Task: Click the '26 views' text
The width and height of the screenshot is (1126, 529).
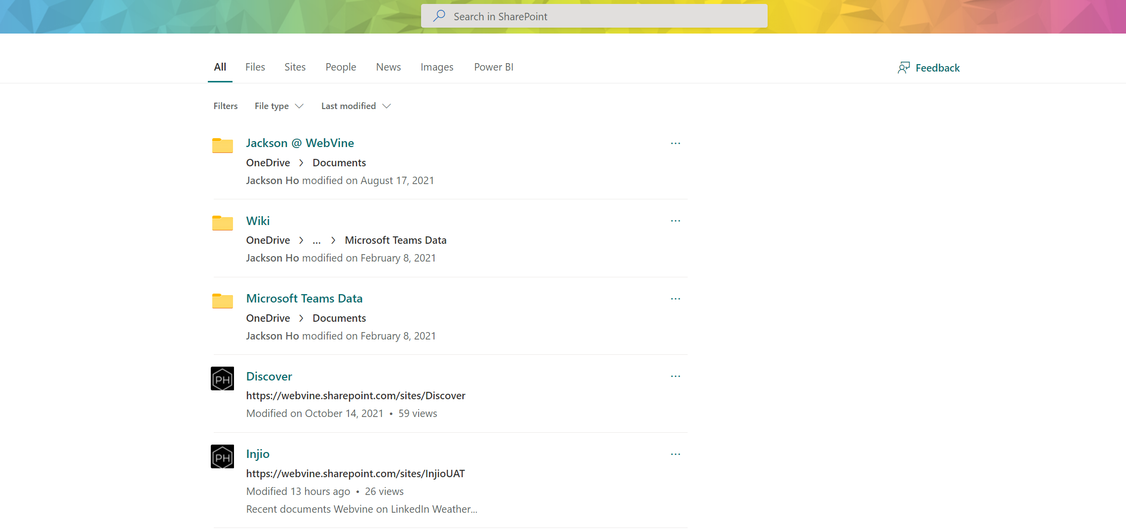Action: coord(384,491)
